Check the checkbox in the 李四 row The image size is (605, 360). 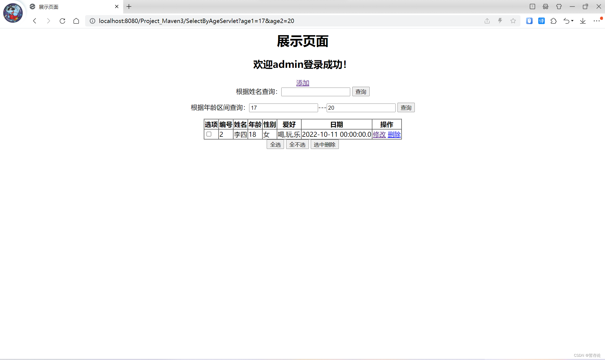(209, 134)
